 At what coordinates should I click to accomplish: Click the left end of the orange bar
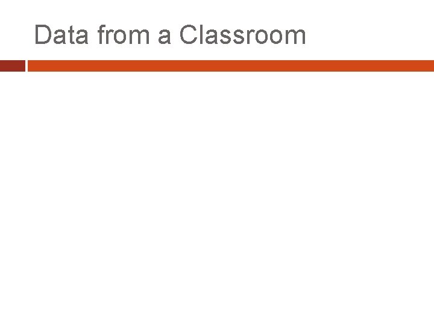click(x=31, y=66)
